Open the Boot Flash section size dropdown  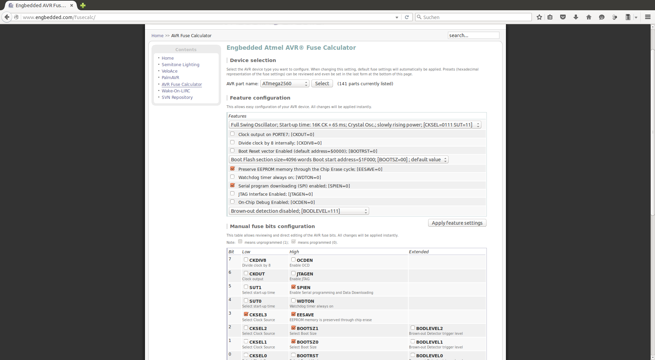coord(338,160)
